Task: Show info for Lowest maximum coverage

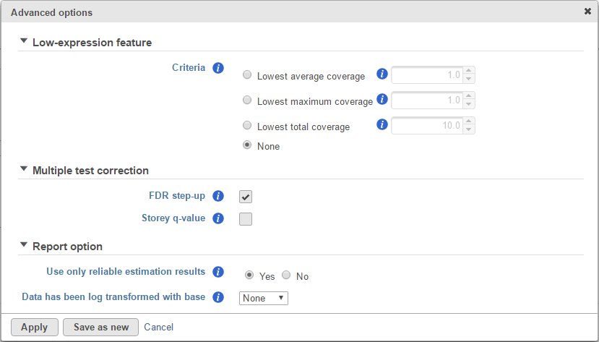Action: pyautogui.click(x=382, y=99)
